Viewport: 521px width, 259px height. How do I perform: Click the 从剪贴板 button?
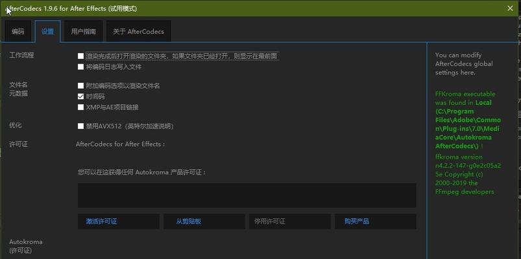(204, 221)
